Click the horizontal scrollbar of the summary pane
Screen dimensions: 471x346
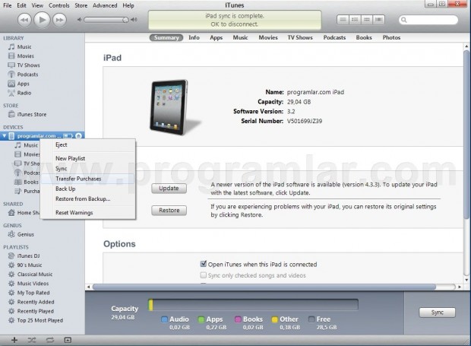(264, 287)
